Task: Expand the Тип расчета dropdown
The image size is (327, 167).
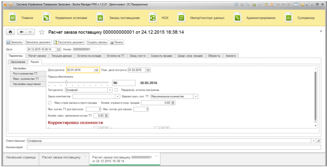Action: (x=110, y=90)
